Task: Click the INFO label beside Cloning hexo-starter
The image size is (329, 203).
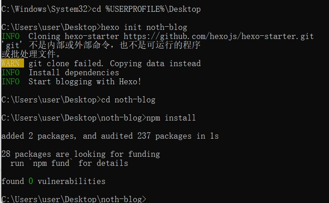Action: (10, 36)
